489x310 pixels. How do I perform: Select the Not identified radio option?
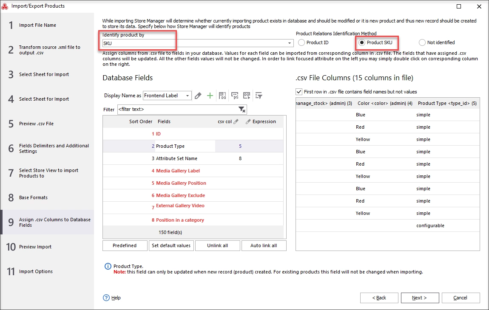coord(422,42)
